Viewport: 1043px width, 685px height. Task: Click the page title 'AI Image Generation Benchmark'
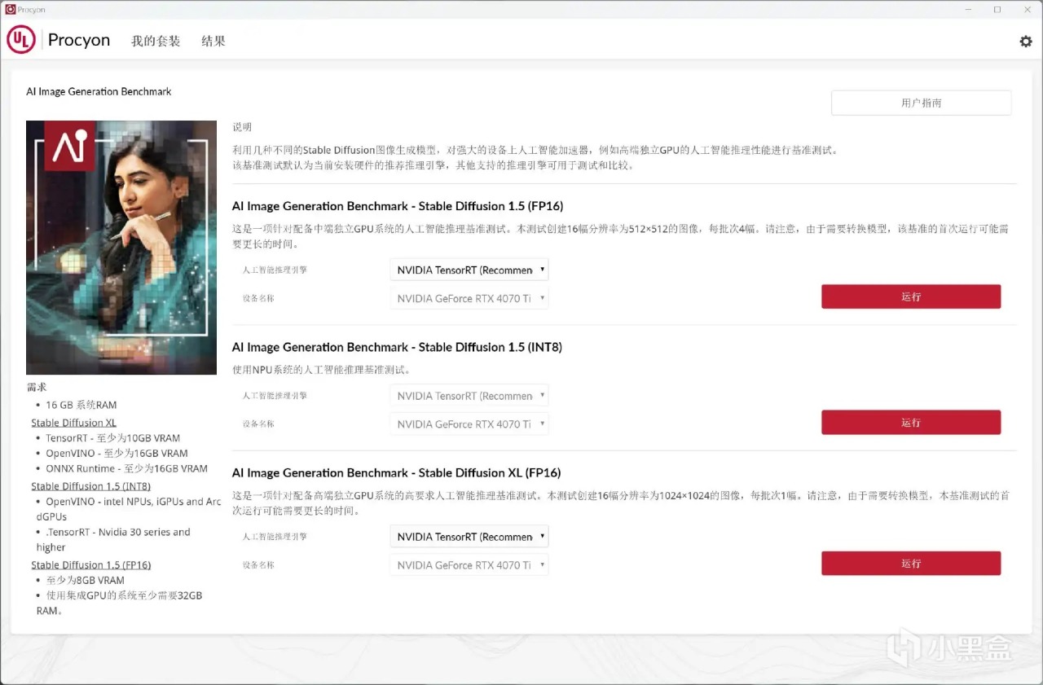99,91
